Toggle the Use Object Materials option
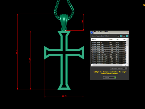145x109 pixels. [118, 68]
